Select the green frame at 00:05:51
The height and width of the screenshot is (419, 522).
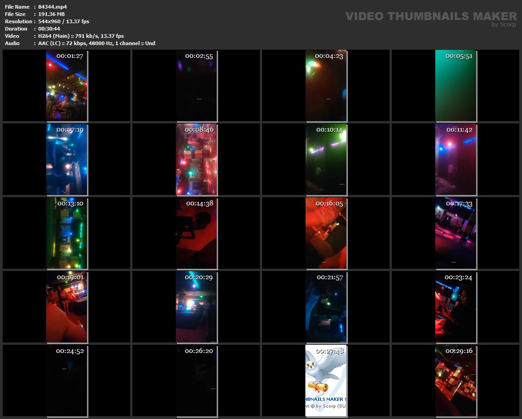pos(456,86)
